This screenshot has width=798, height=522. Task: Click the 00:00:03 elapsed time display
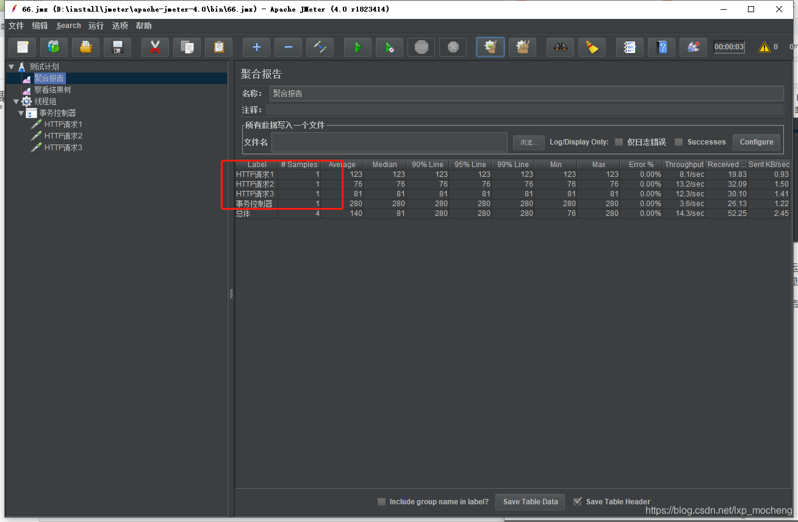pos(729,47)
